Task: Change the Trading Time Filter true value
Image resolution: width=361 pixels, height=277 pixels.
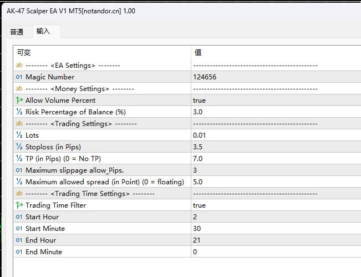Action: [199, 205]
